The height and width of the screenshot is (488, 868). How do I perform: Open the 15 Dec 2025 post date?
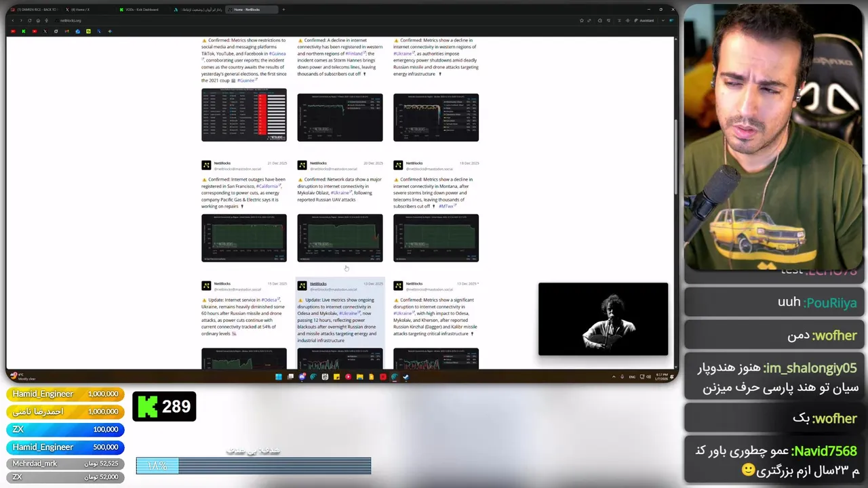point(277,284)
